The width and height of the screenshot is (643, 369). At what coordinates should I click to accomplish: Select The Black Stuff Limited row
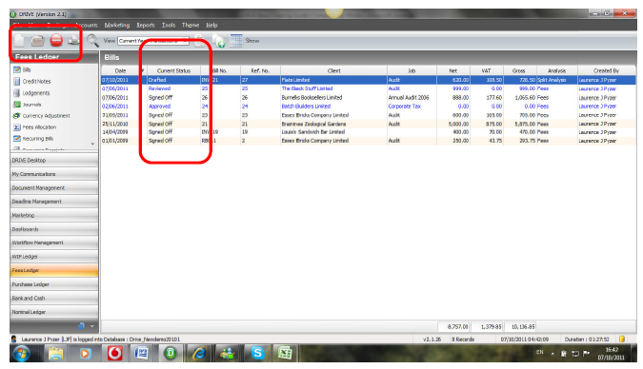click(x=369, y=88)
